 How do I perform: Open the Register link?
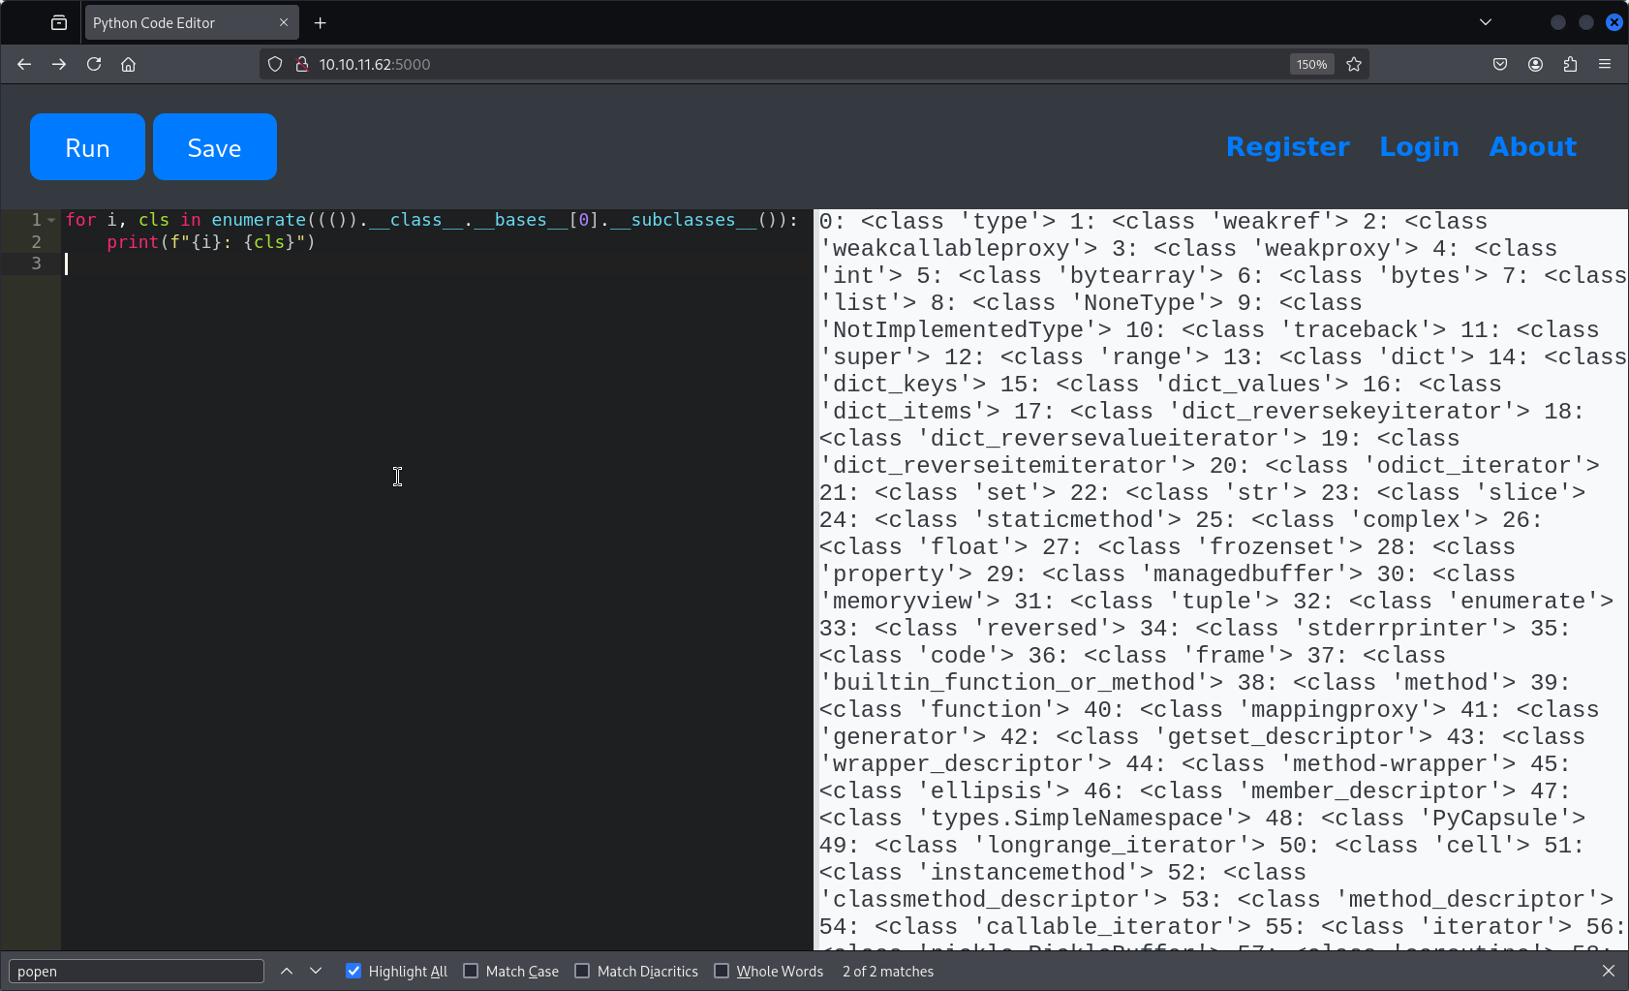coord(1287,146)
